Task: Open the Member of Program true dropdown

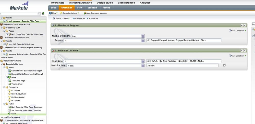Action: [x=143, y=36]
